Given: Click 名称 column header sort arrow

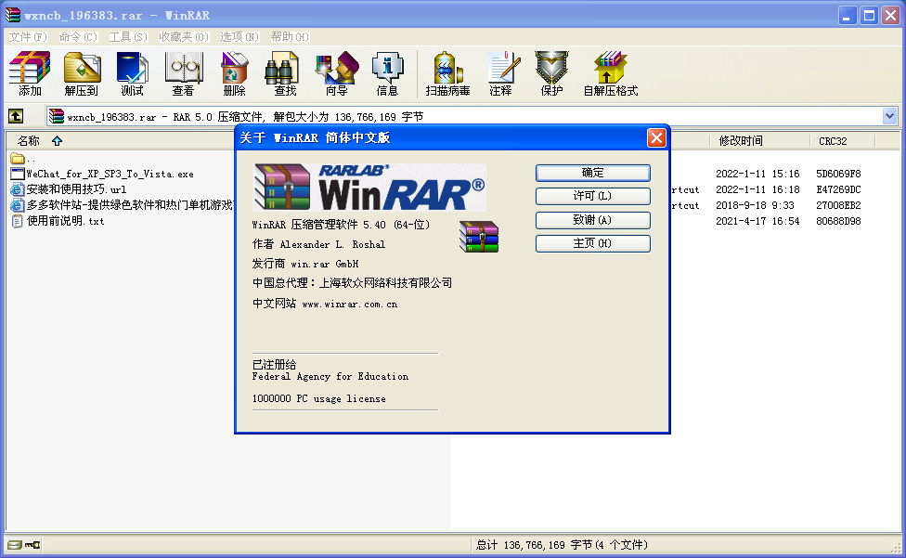Looking at the screenshot, I should click(57, 141).
